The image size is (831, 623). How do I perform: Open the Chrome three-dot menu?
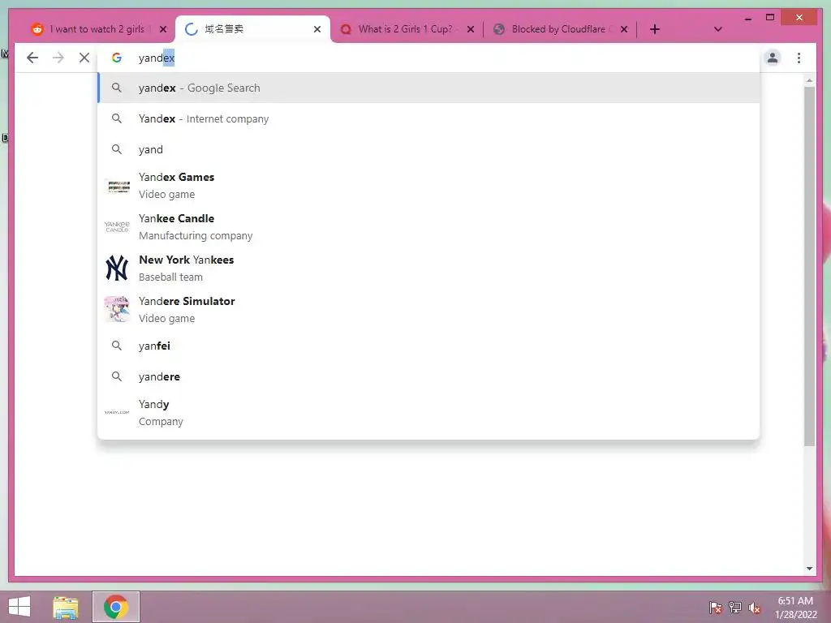tap(799, 58)
